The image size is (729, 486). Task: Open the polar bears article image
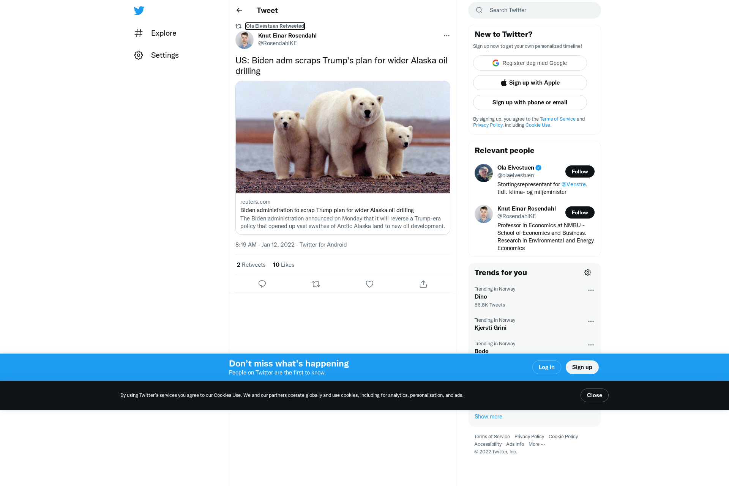(x=343, y=137)
